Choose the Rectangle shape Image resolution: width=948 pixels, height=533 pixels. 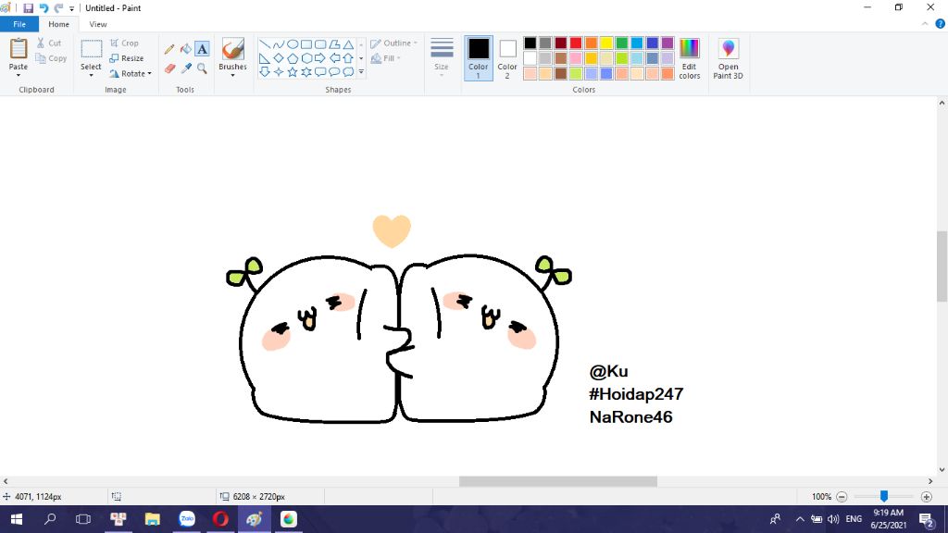click(x=306, y=44)
